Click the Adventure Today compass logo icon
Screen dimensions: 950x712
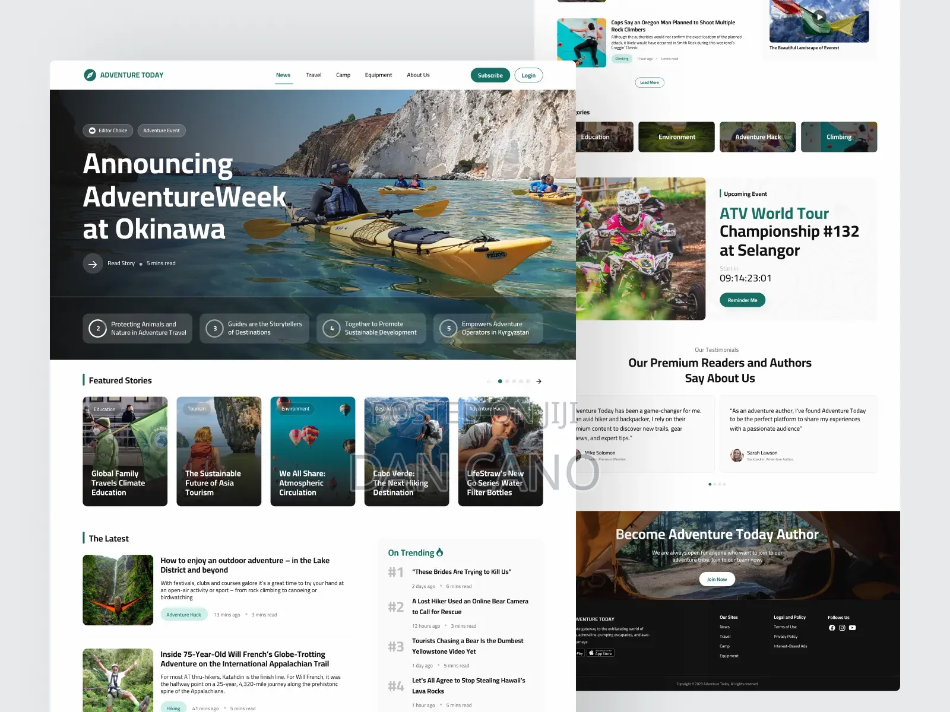pyautogui.click(x=90, y=75)
